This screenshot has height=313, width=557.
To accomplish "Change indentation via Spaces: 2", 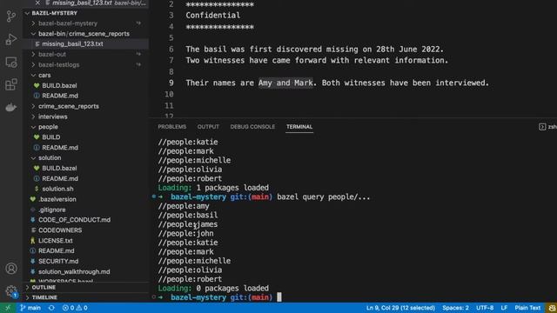I will (x=455, y=308).
